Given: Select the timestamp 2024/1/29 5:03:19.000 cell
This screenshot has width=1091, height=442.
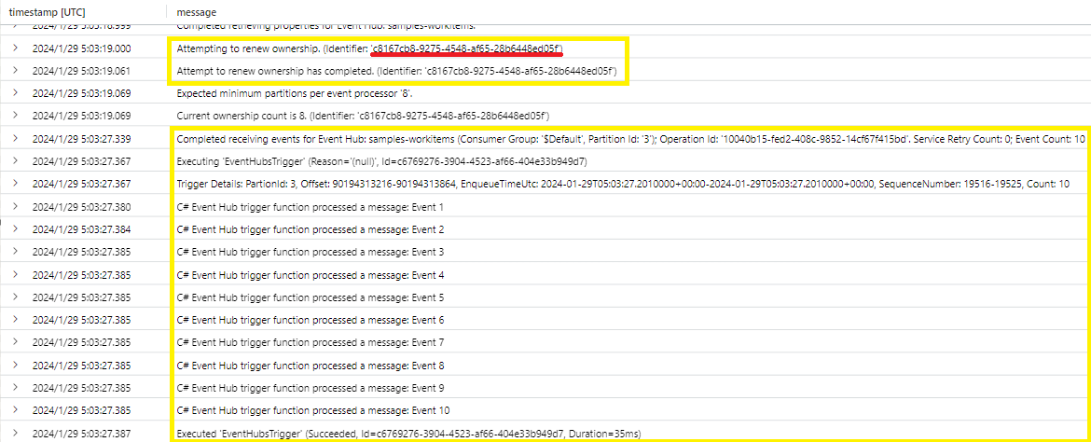Looking at the screenshot, I should coord(82,48).
